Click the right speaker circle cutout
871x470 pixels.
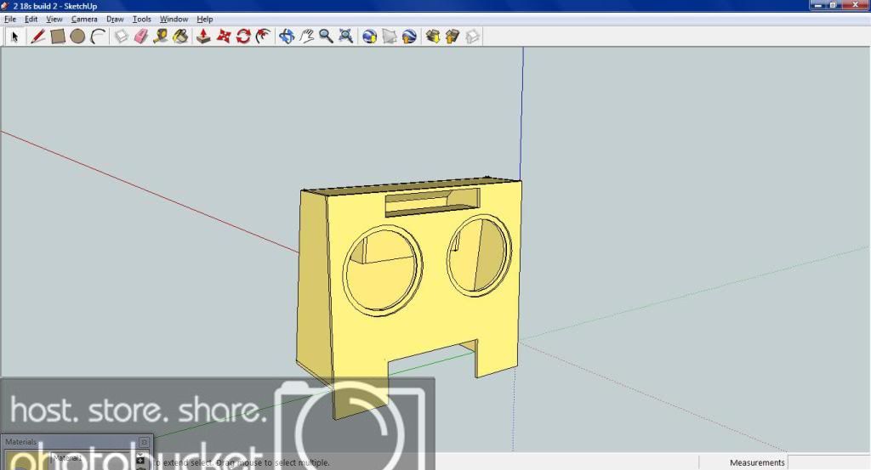480,255
